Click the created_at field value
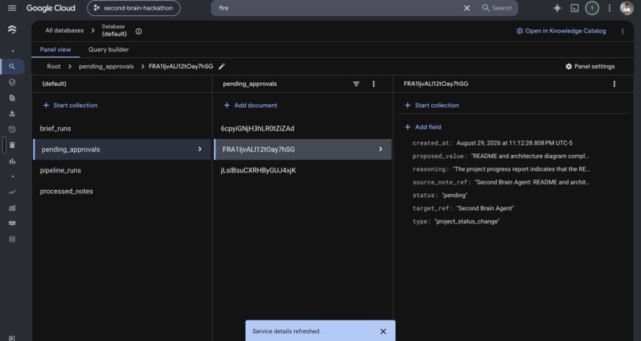This screenshot has width=641, height=341. coord(515,143)
